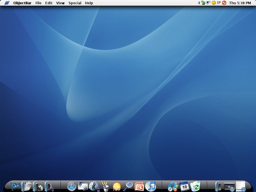Launch the Safari compass icon in dock
256x192 pixels.
pos(72,186)
